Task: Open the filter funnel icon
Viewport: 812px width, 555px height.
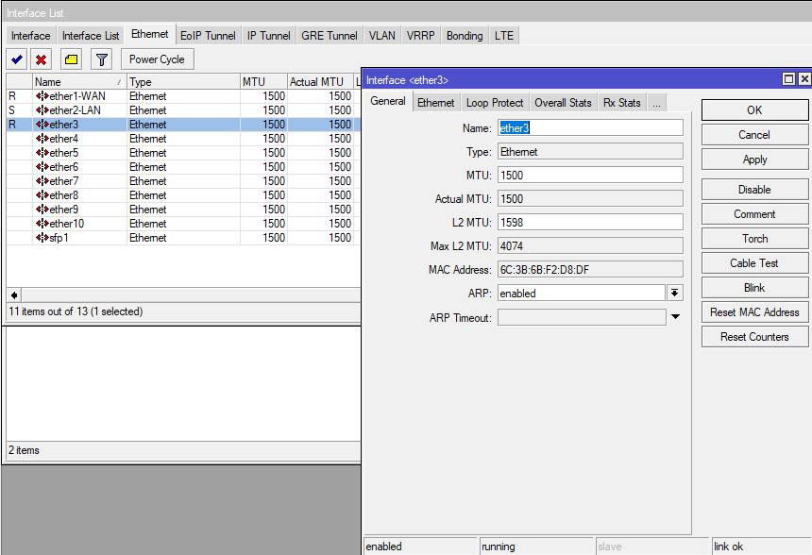Action: (x=102, y=59)
